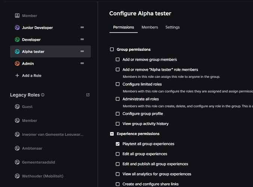
Task: Switch to the Permissions tab
Action: tap(124, 27)
